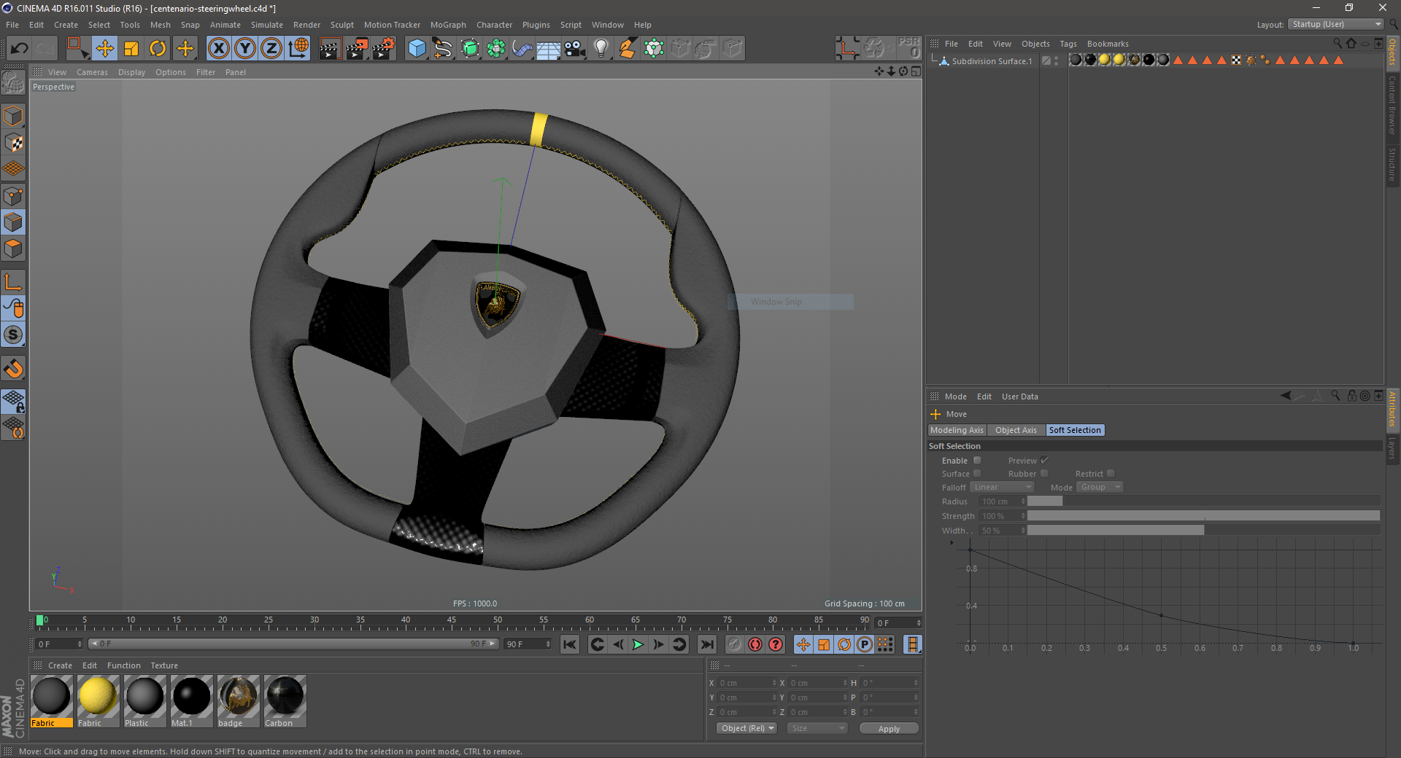Toggle Enable Snap icon

(13, 335)
